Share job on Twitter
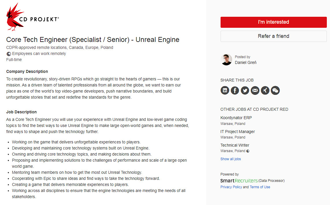330x205 pixels. coord(245,91)
